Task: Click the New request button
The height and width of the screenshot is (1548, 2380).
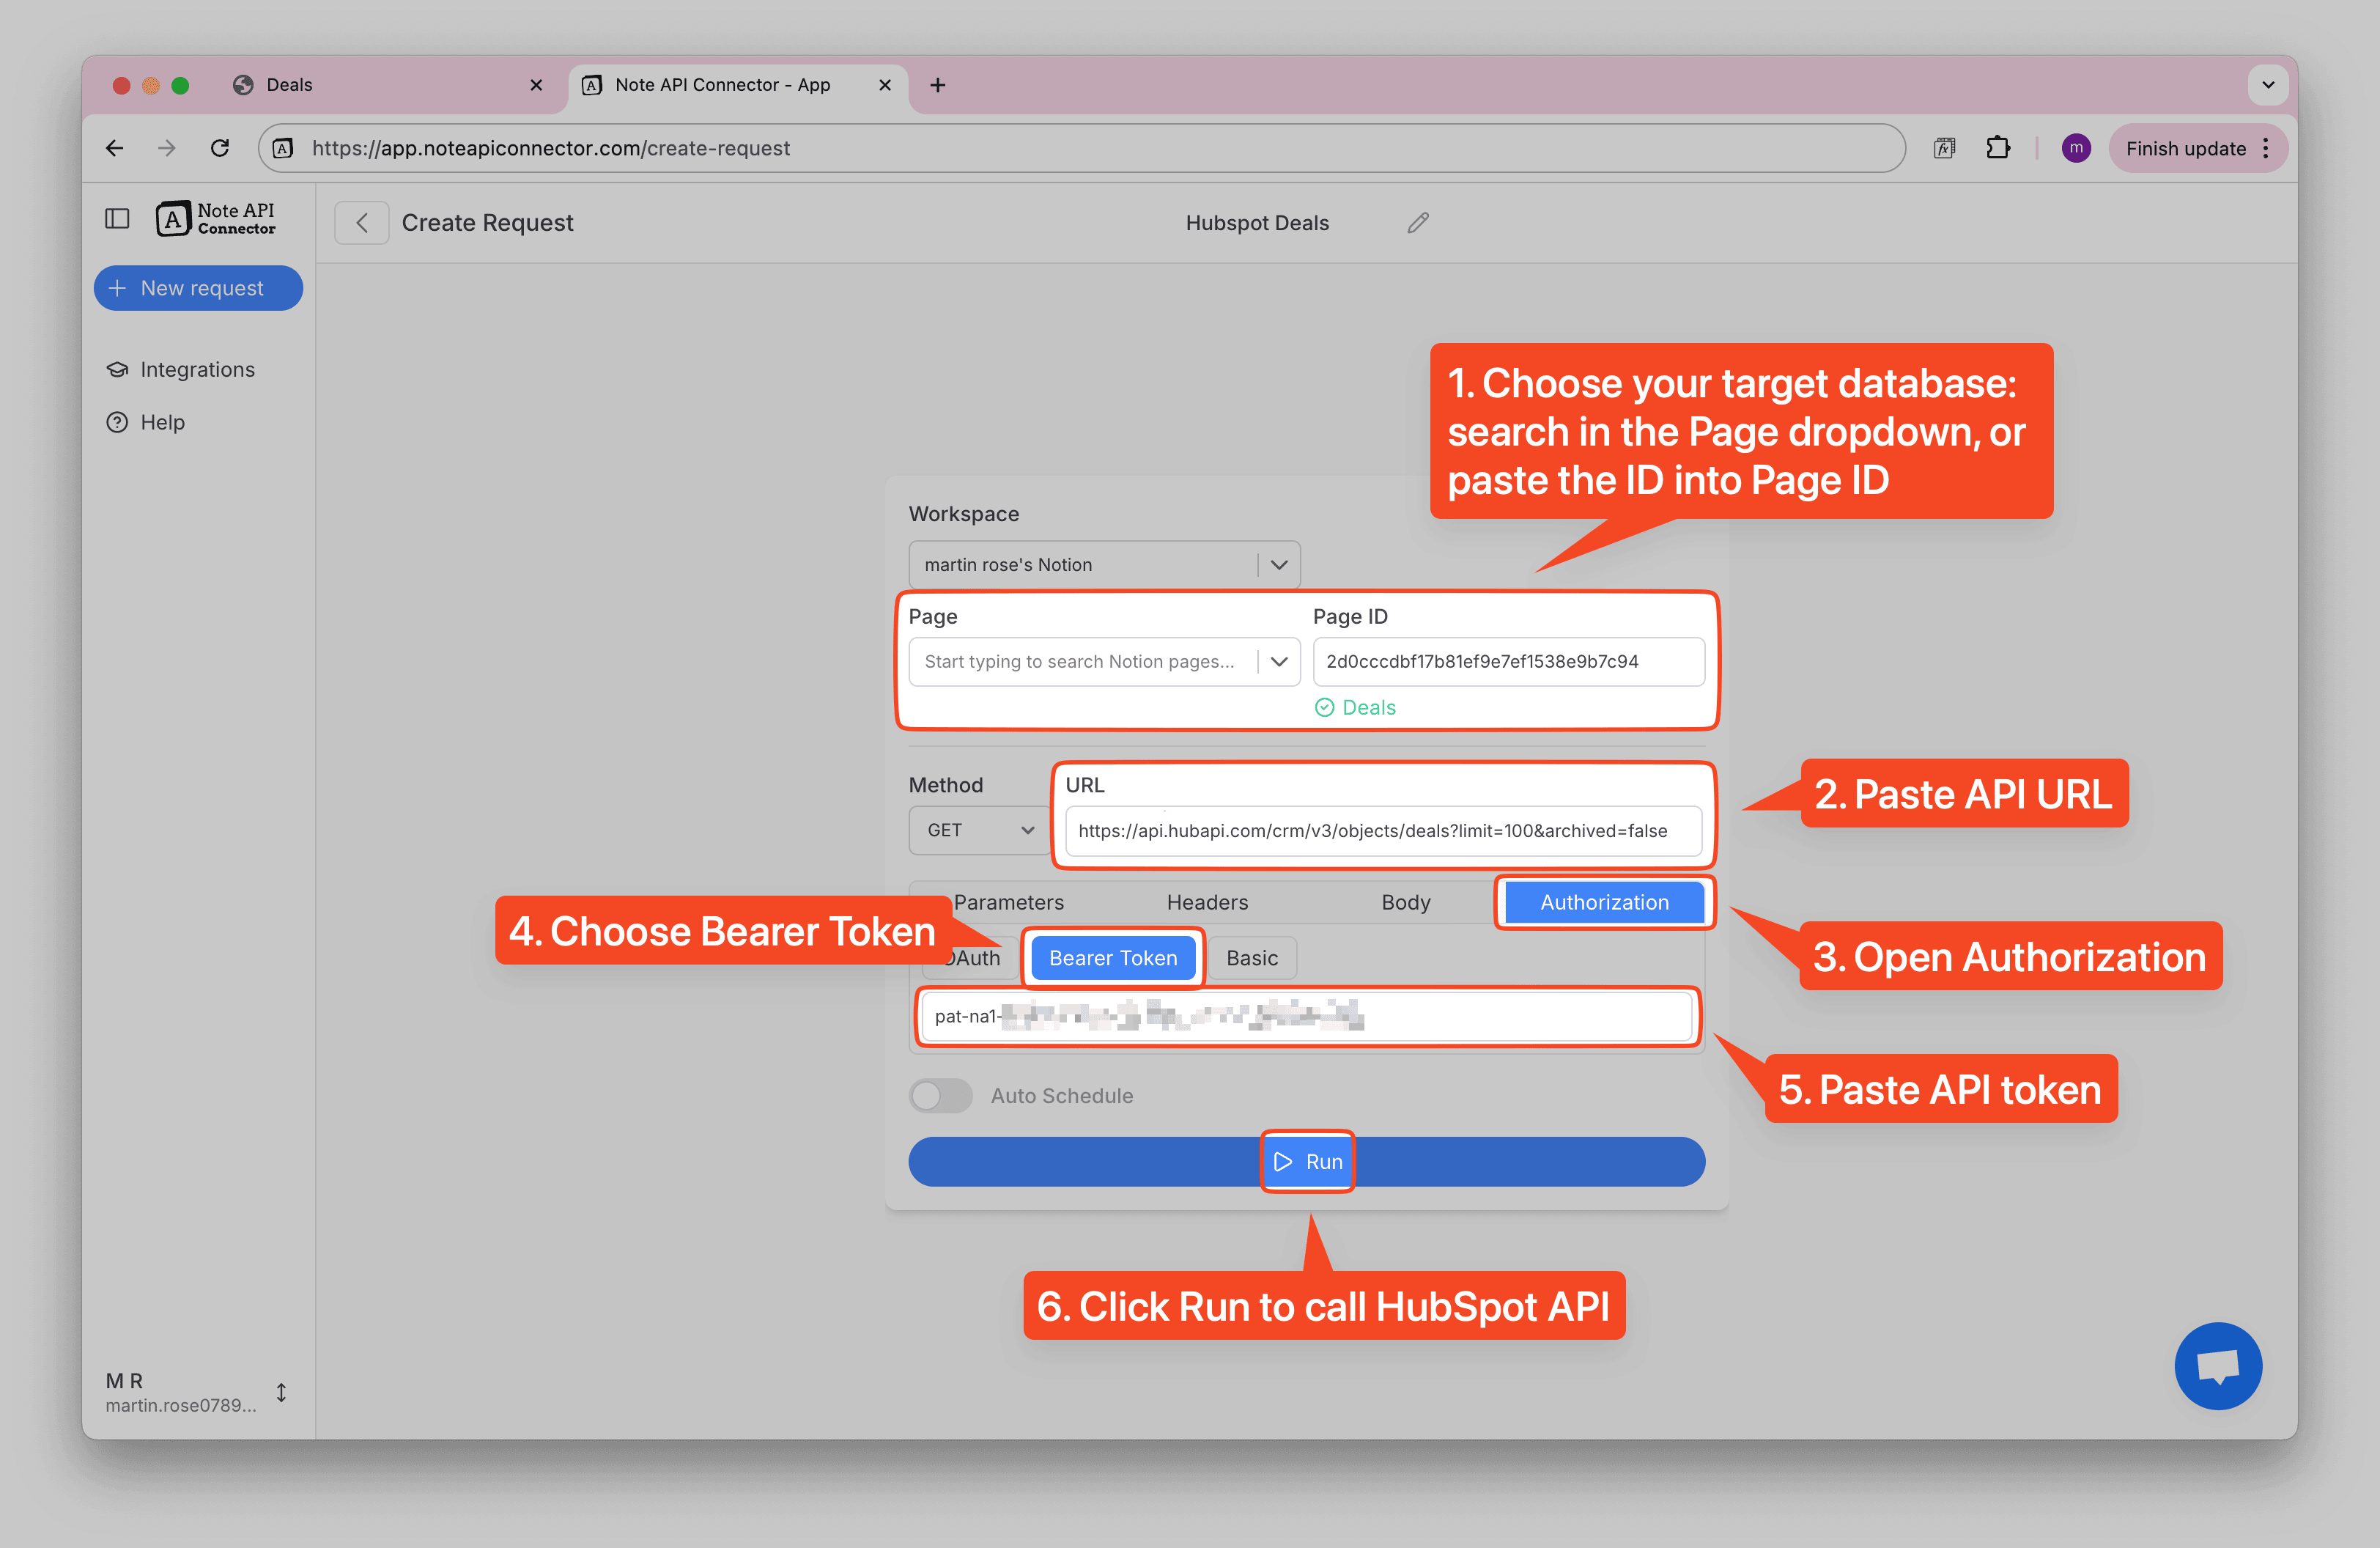Action: (x=198, y=288)
